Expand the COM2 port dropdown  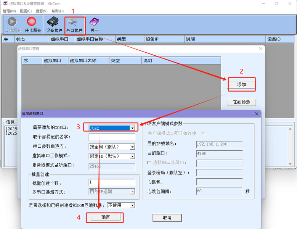click(x=132, y=128)
